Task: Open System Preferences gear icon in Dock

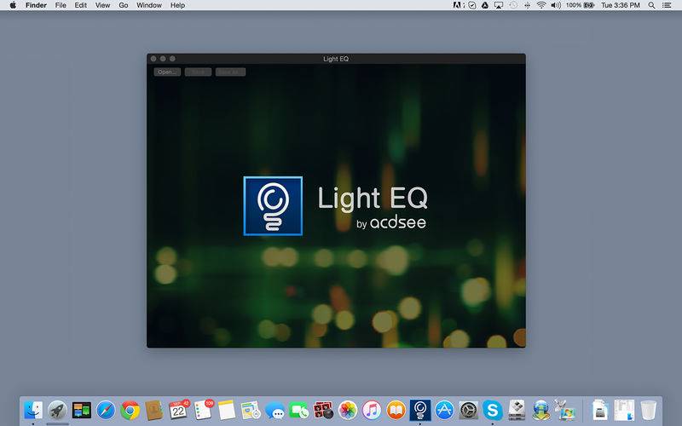Action: 468,410
